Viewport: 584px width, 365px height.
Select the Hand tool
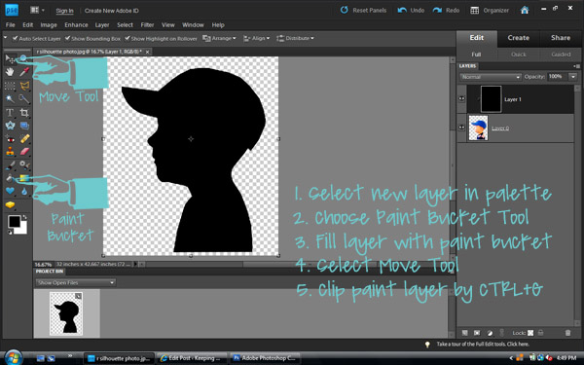click(x=10, y=71)
